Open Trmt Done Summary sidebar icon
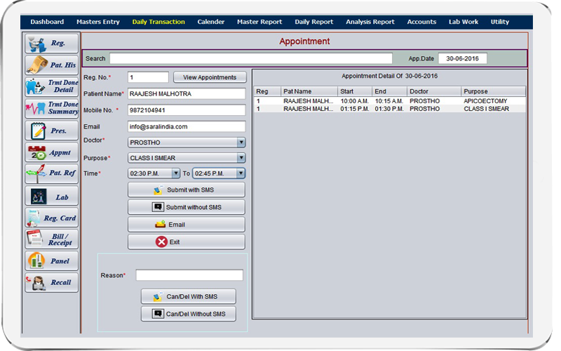 click(x=51, y=108)
